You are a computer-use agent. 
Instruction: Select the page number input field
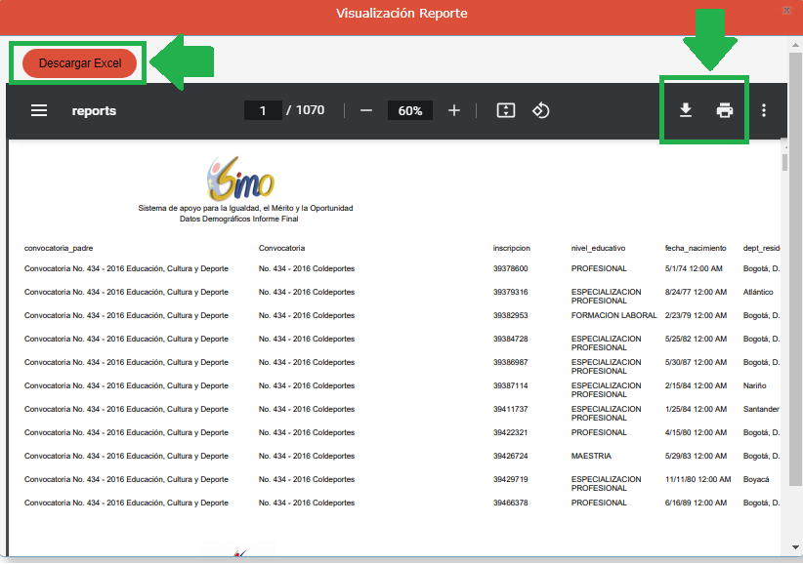coord(263,111)
